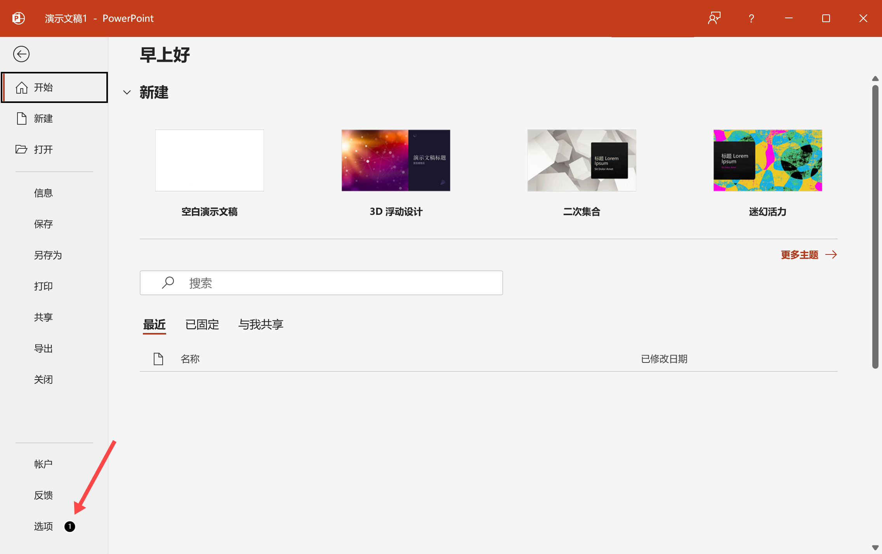The height and width of the screenshot is (554, 882).
Task: Collapse the 新建 templates section
Action: (x=127, y=92)
